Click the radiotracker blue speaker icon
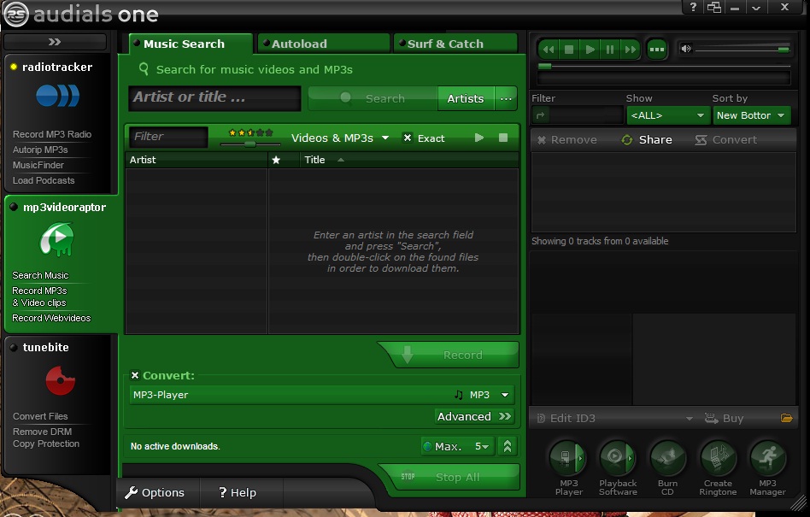This screenshot has height=517, width=810. click(x=57, y=96)
